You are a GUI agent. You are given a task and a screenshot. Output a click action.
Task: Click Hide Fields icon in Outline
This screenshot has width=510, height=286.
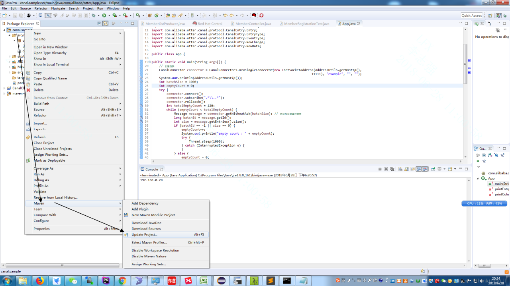pyautogui.click(x=496, y=155)
